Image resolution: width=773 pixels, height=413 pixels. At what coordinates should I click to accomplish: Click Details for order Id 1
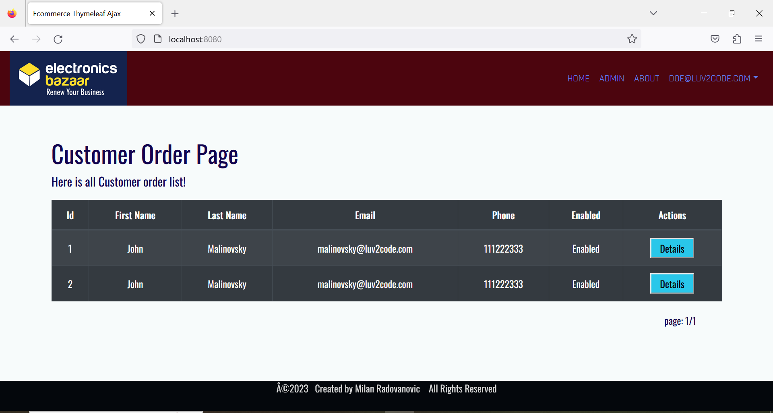[x=672, y=248]
